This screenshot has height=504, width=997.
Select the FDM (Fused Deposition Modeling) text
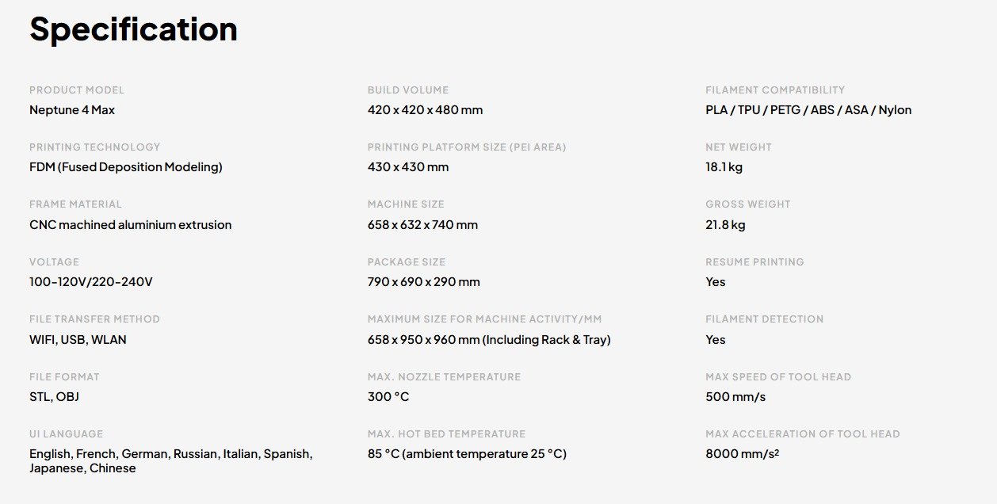point(125,167)
